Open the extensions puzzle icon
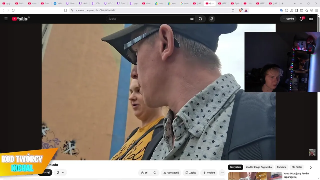The width and height of the screenshot is (320, 180). point(287,10)
